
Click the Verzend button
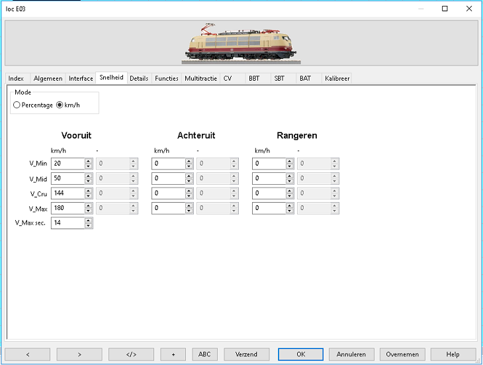coord(246,354)
